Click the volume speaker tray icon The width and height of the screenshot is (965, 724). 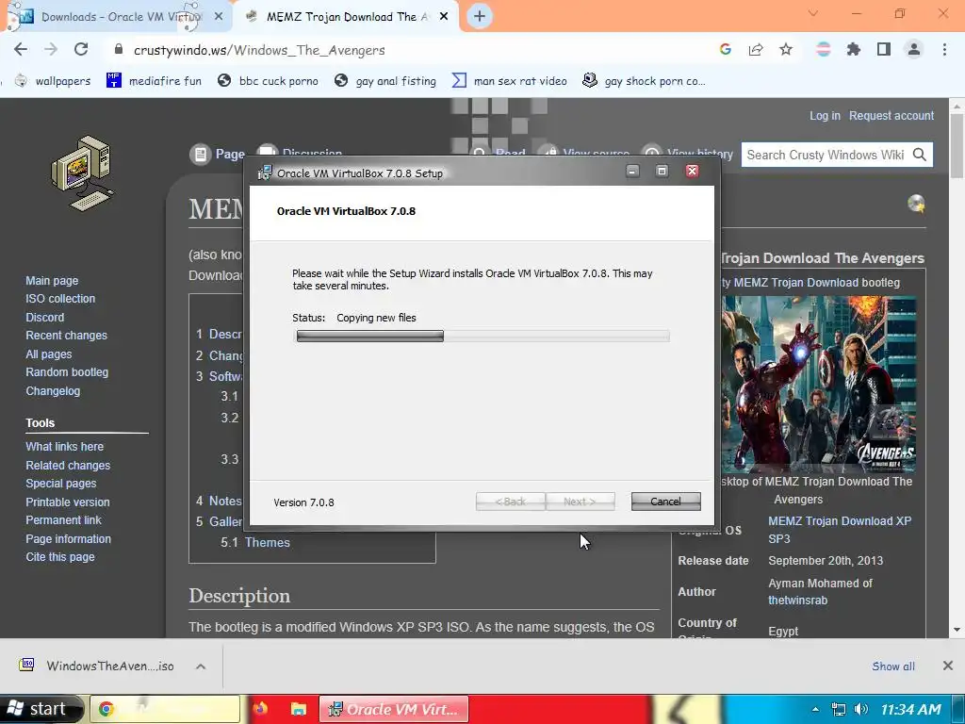point(861,709)
